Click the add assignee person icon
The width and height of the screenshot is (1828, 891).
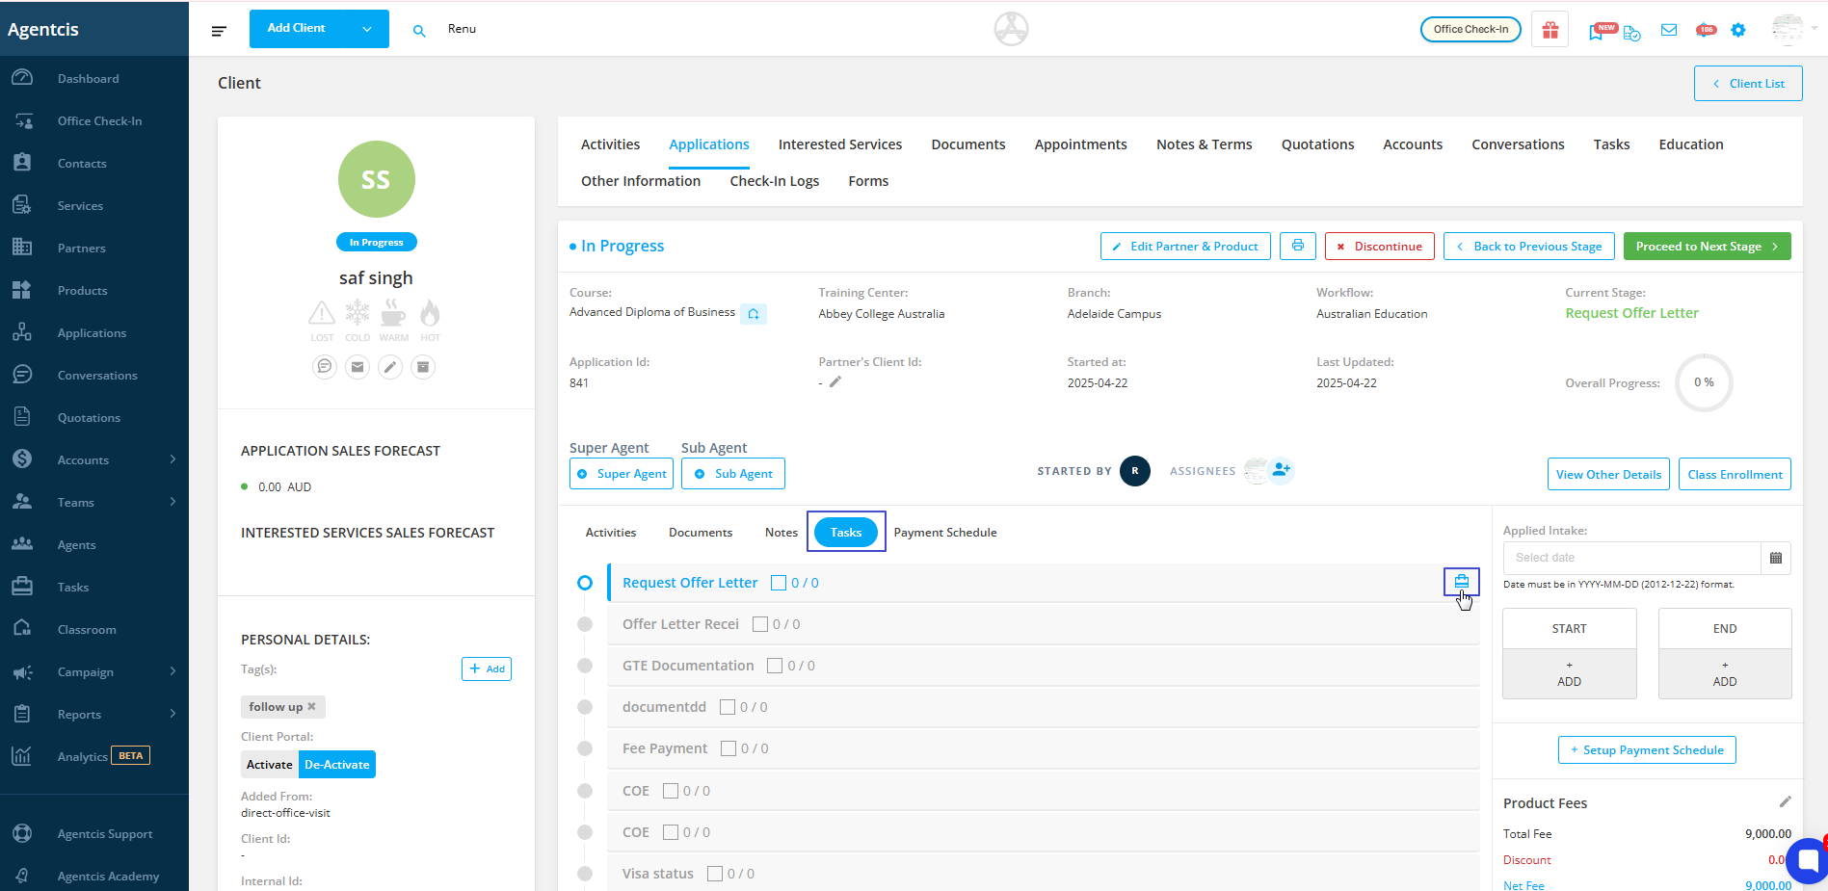click(x=1281, y=470)
